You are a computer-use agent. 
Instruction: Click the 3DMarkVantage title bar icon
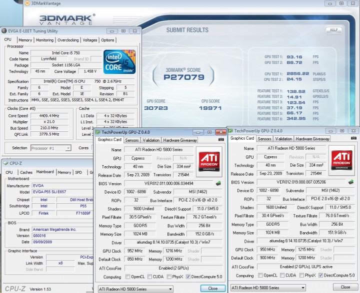coord(27,3)
